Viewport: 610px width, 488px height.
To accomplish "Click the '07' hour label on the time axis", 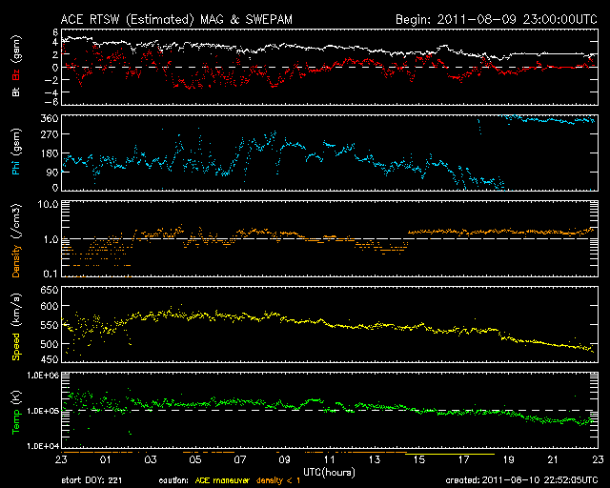I will [240, 459].
